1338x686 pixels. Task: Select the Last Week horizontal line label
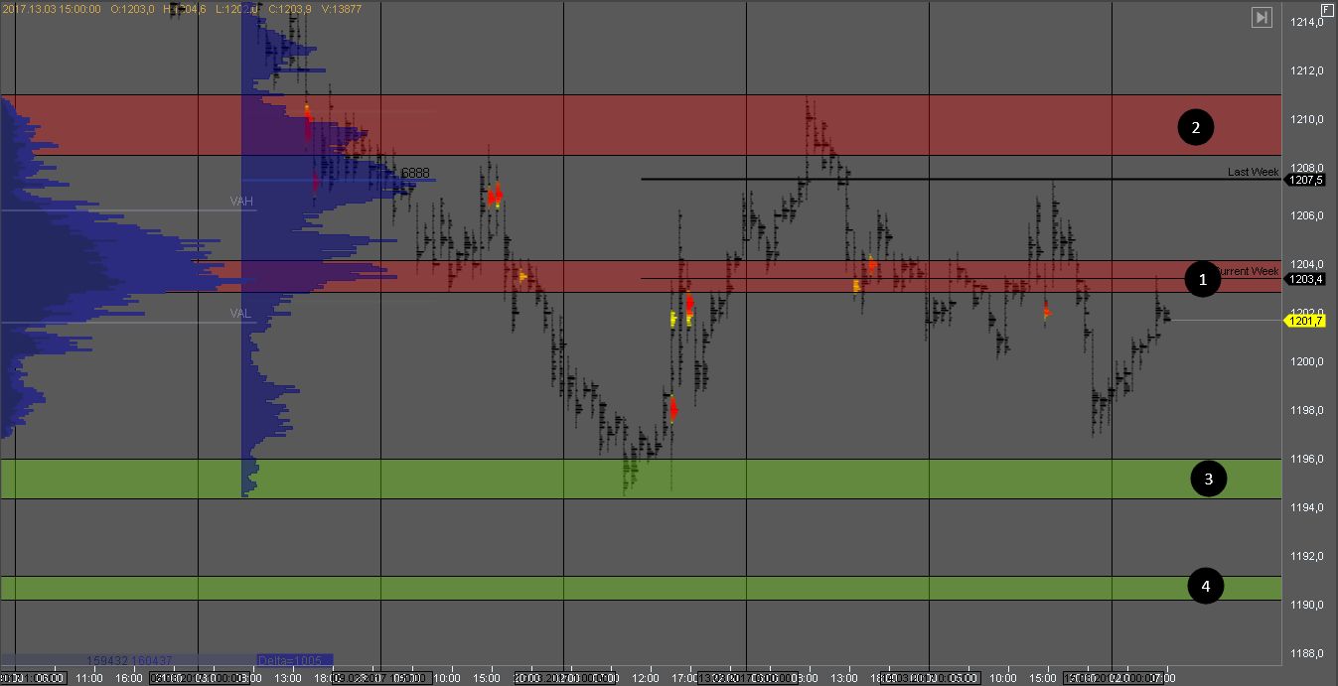click(1253, 172)
